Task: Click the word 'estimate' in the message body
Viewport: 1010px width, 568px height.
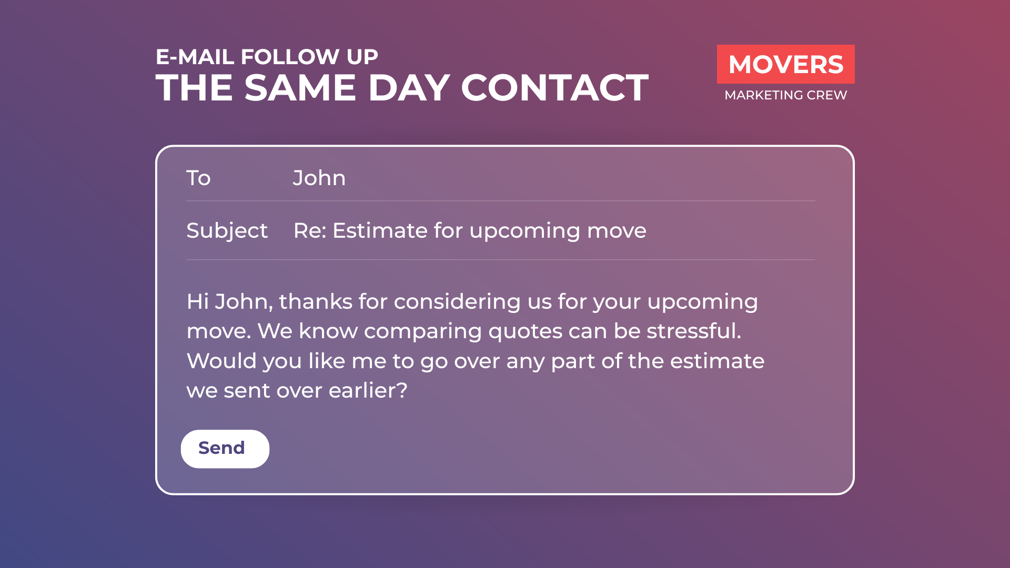Action: [x=716, y=361]
